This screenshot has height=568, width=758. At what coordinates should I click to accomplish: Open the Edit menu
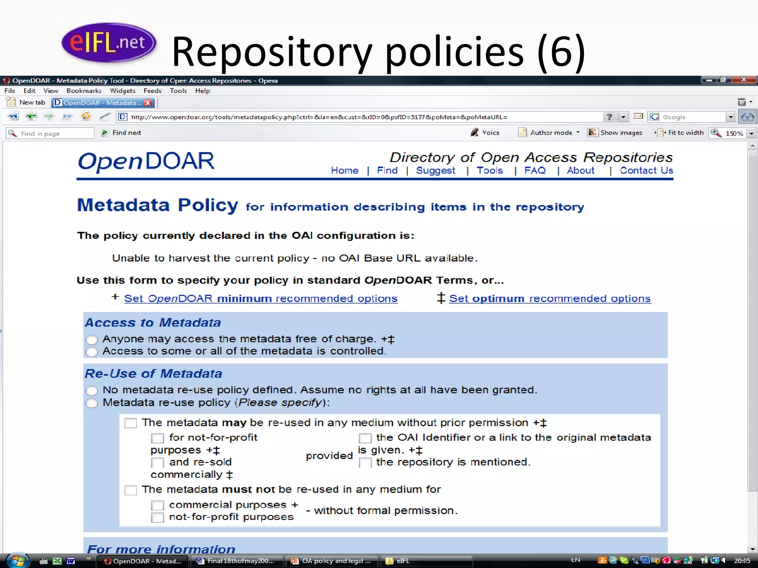[29, 91]
